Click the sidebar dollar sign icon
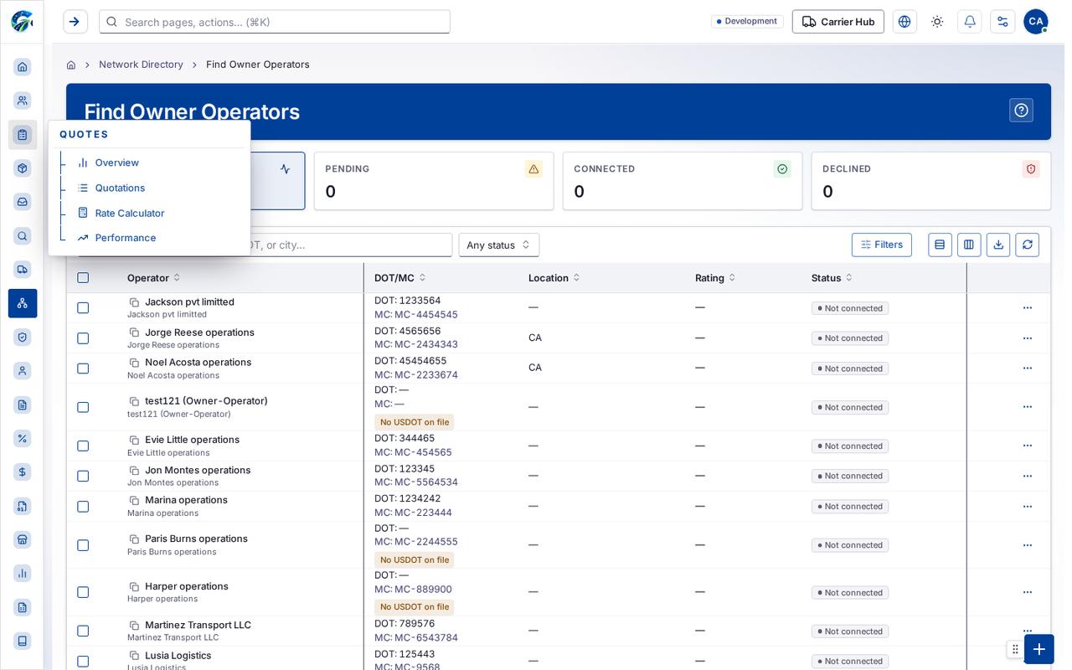 [23, 472]
